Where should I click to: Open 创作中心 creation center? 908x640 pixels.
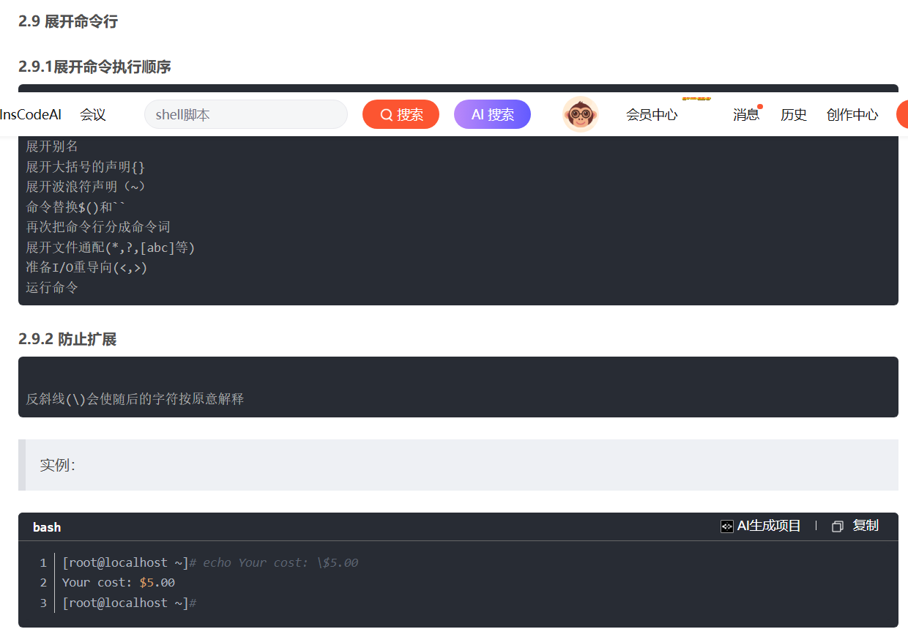852,115
